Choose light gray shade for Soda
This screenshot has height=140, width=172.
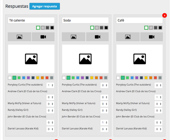(97, 28)
